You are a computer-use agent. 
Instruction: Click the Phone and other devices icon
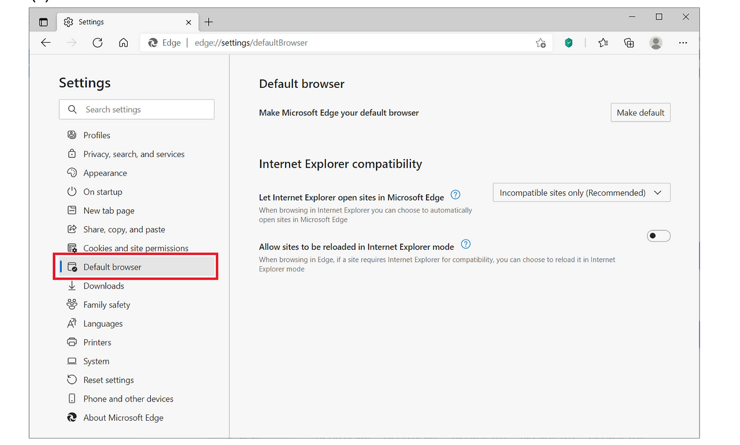[x=72, y=398]
